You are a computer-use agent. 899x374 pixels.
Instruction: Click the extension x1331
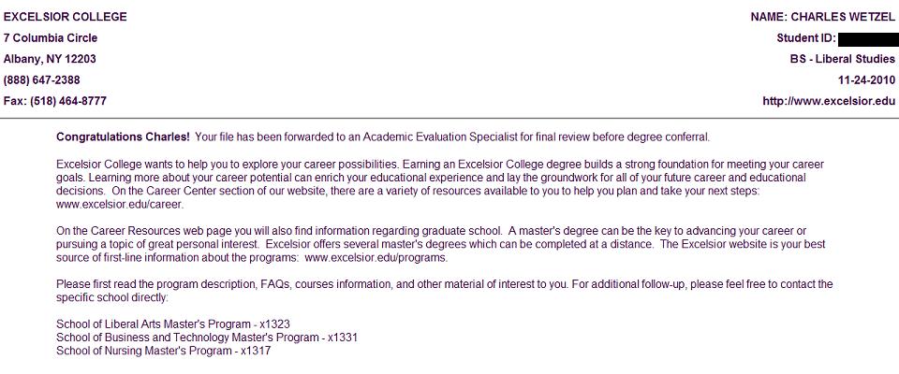341,338
